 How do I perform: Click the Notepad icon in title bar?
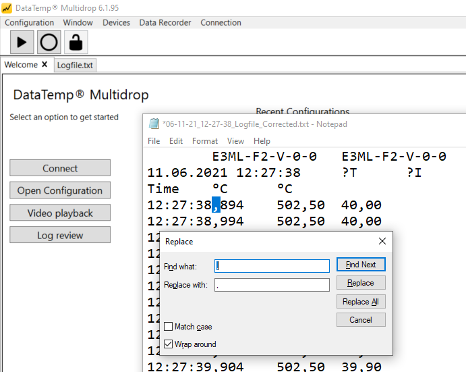coord(154,124)
